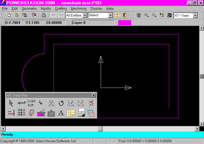The height and width of the screenshot is (144, 204).
Task: Click the monitor redraw icon
Action: 139,15
